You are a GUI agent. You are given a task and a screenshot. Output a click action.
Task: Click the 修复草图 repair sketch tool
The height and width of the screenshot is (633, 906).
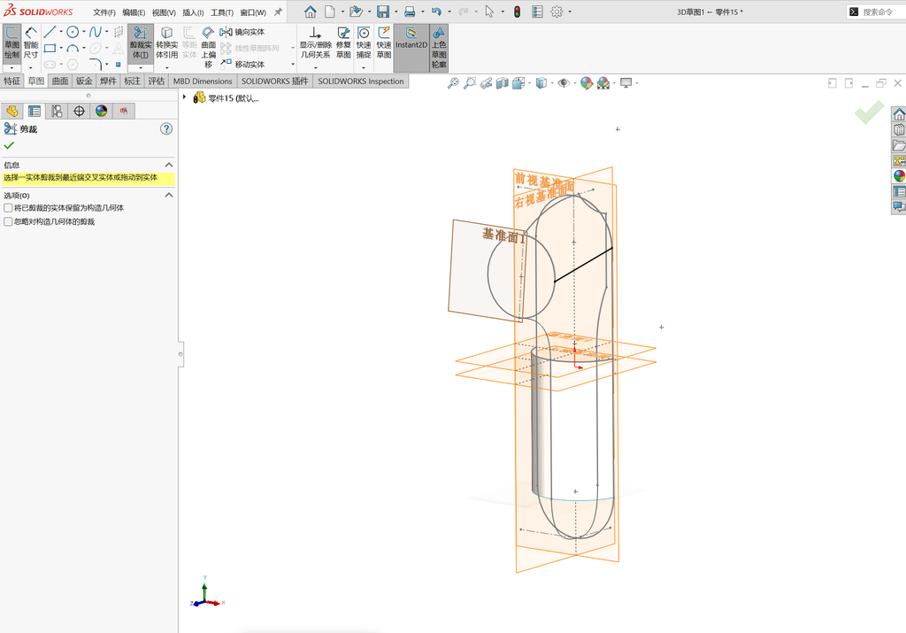tap(343, 42)
